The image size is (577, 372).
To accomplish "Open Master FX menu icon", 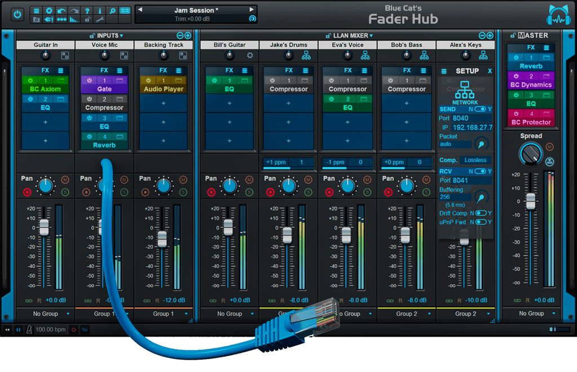I will (x=547, y=47).
